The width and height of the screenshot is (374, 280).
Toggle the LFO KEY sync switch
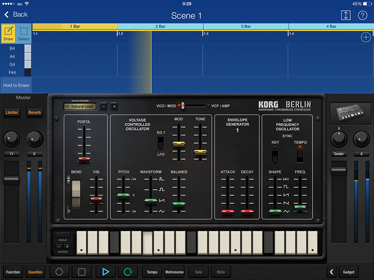coord(275,156)
